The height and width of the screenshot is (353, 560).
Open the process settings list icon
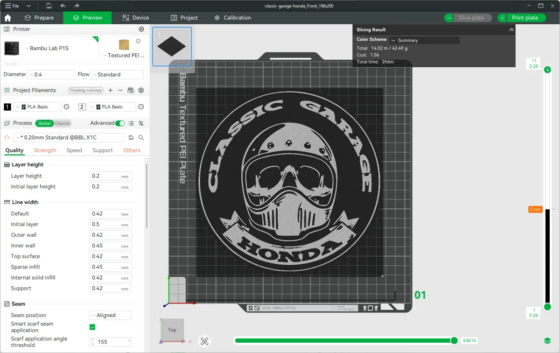pos(131,123)
